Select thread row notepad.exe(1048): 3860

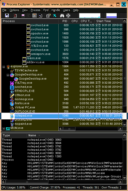pos(62,140)
